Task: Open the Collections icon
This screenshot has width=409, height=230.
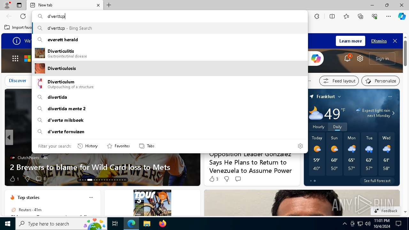Action: click(x=360, y=16)
